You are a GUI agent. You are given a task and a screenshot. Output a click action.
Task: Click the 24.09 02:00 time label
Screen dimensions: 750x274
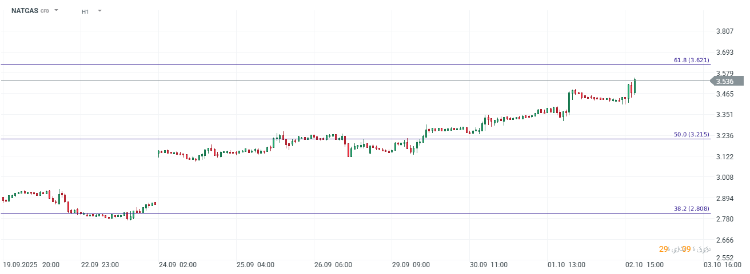click(177, 265)
